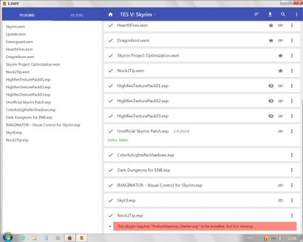This screenshot has height=242, width=303.
Task: Select SkyUI.esp in the sidebar list
Action: 14,132
